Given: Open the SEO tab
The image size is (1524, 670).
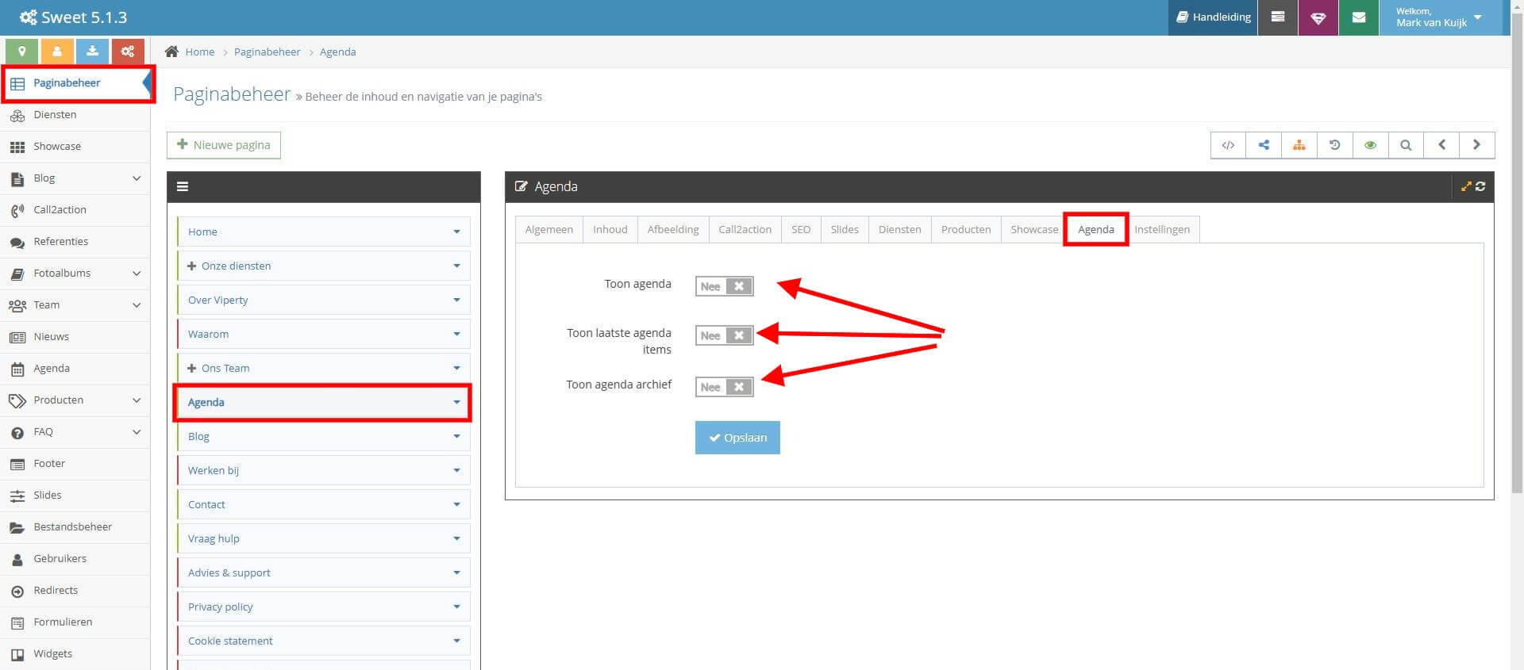Looking at the screenshot, I should coord(801,229).
